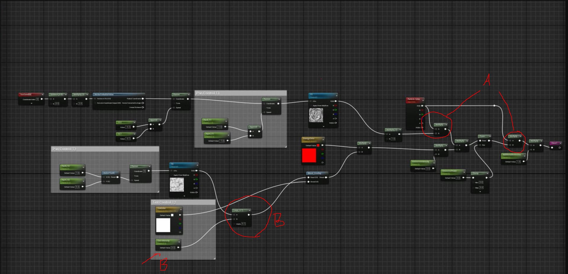Click the -0.1 constant Value field
The width and height of the screenshot is (568, 274).
click(x=128, y=138)
